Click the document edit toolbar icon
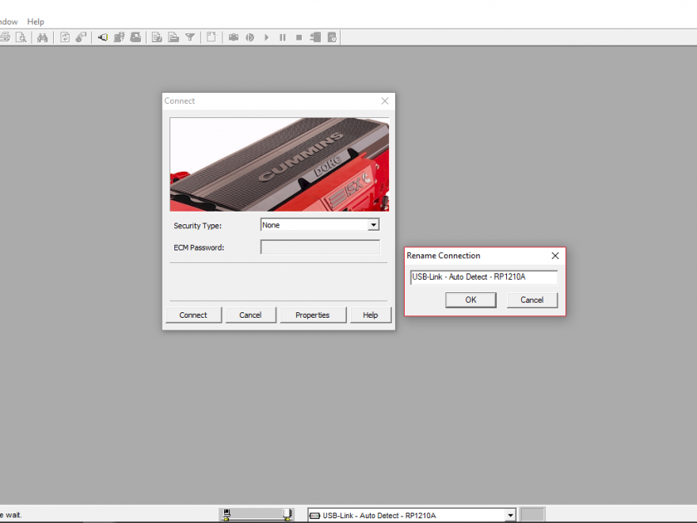697x523 pixels. pyautogui.click(x=157, y=37)
